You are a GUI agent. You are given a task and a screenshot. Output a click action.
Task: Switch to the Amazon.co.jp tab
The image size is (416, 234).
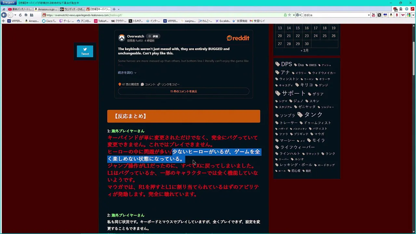(46, 9)
